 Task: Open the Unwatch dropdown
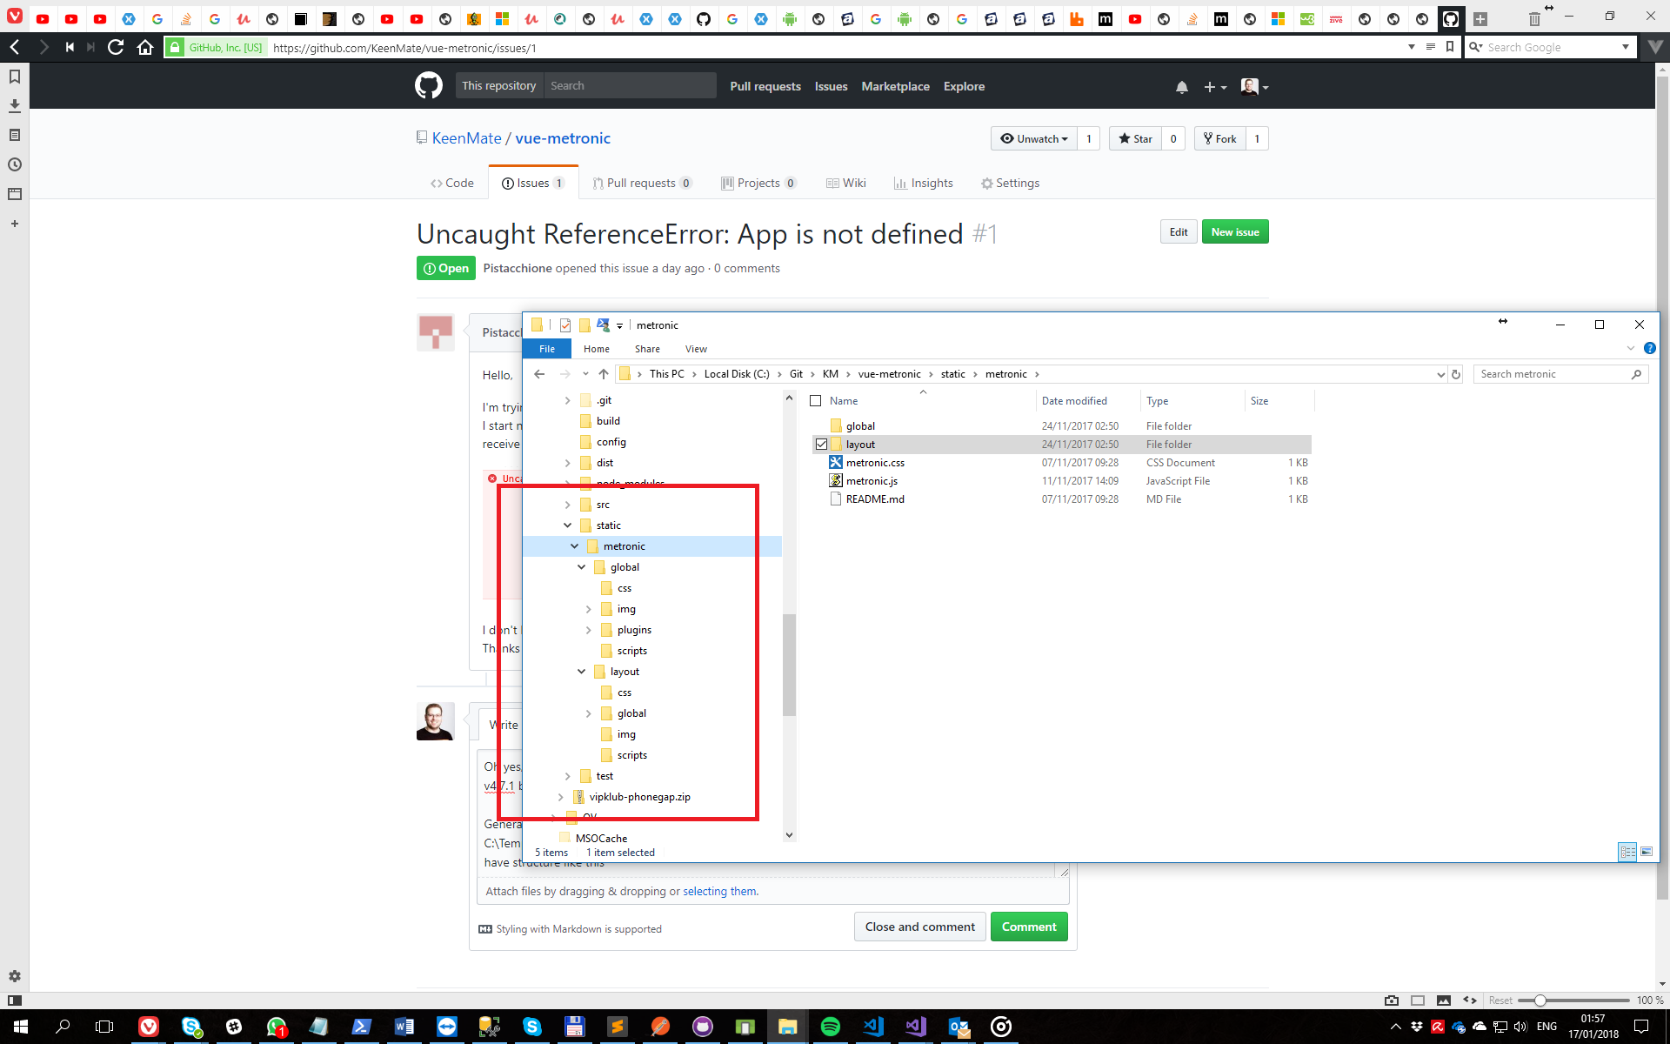(x=1035, y=138)
